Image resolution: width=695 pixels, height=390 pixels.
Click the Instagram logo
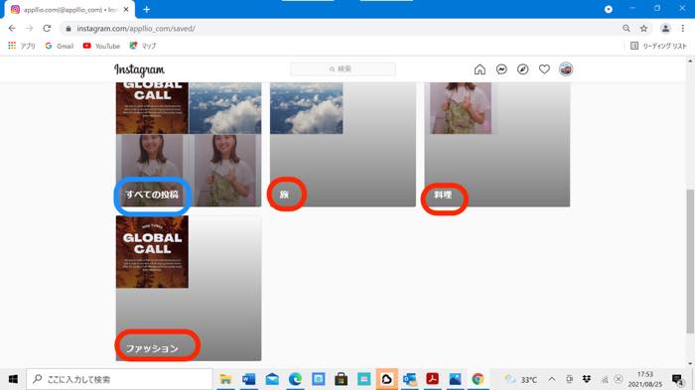[x=139, y=69]
